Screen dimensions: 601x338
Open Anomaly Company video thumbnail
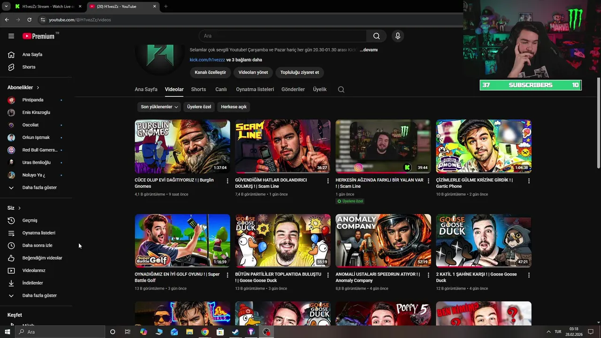coord(383,241)
